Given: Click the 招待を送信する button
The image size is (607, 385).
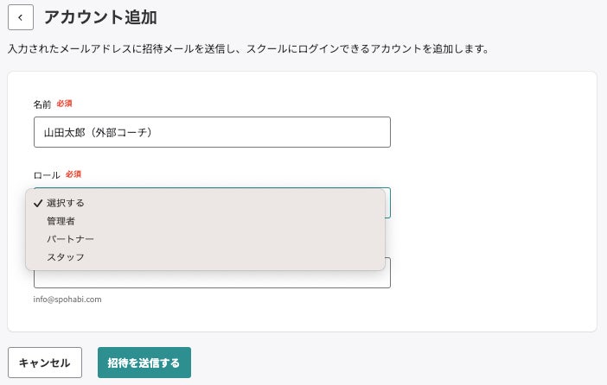Looking at the screenshot, I should [x=144, y=363].
